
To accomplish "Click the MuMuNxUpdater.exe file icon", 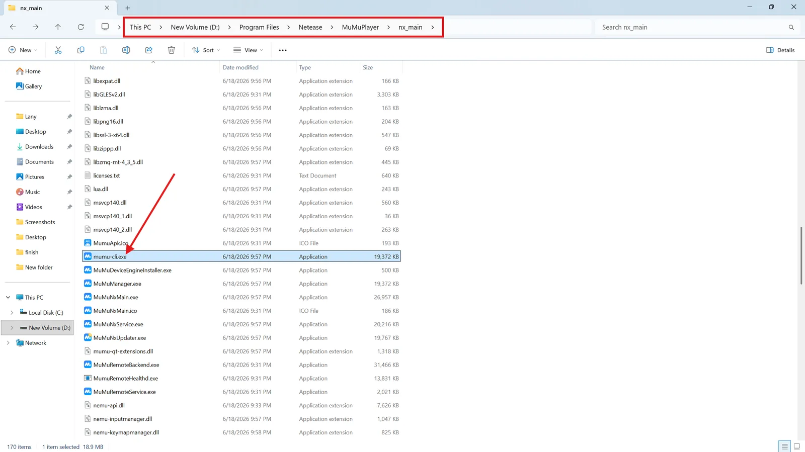I will pyautogui.click(x=88, y=338).
